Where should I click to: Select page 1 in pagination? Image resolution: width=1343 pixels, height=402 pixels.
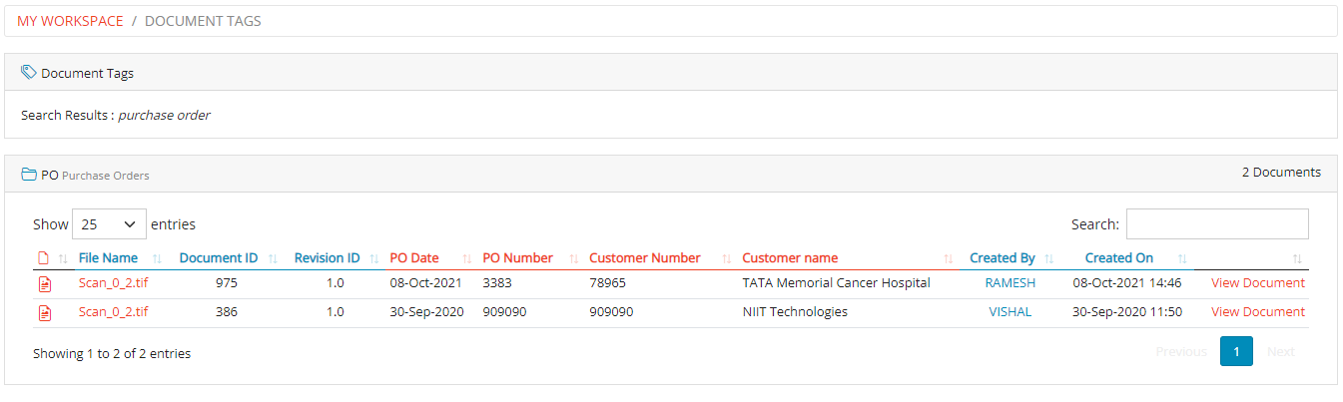click(1236, 352)
